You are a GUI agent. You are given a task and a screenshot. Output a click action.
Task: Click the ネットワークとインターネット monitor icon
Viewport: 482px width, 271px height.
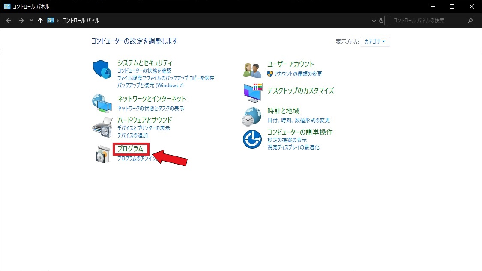[x=102, y=103]
